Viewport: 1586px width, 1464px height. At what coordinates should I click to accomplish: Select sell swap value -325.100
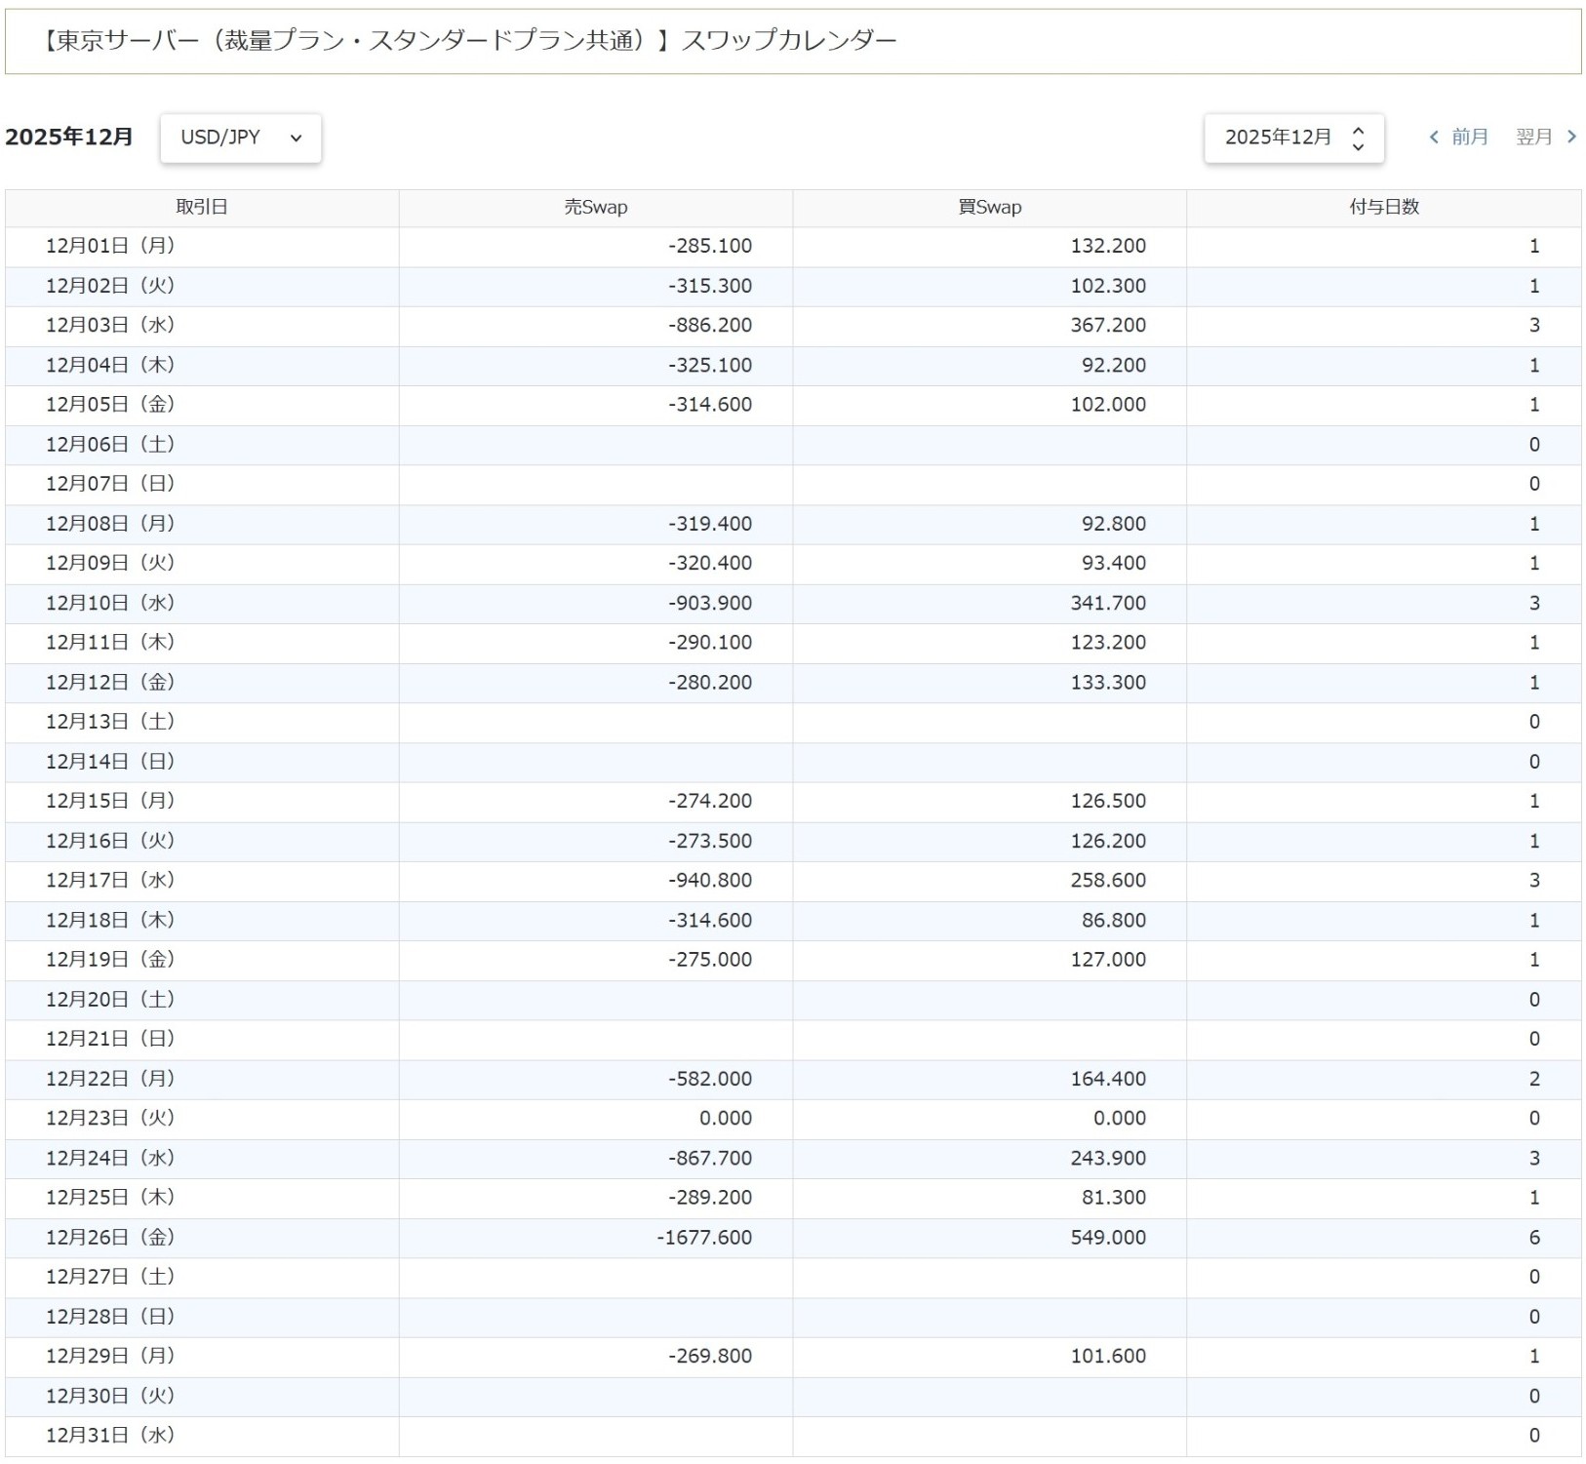click(x=710, y=365)
